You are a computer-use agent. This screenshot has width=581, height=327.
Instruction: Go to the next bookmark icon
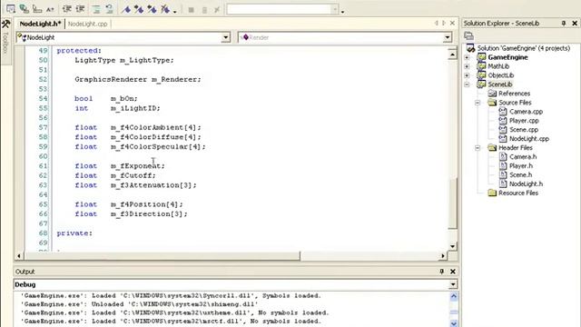click(x=139, y=9)
